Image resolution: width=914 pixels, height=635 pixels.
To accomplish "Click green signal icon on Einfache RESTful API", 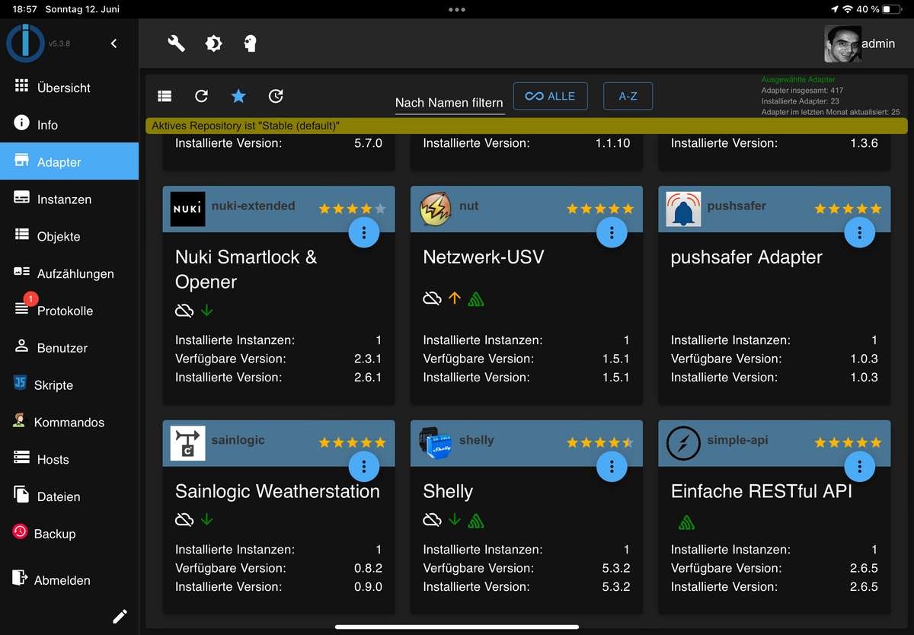I will point(687,523).
